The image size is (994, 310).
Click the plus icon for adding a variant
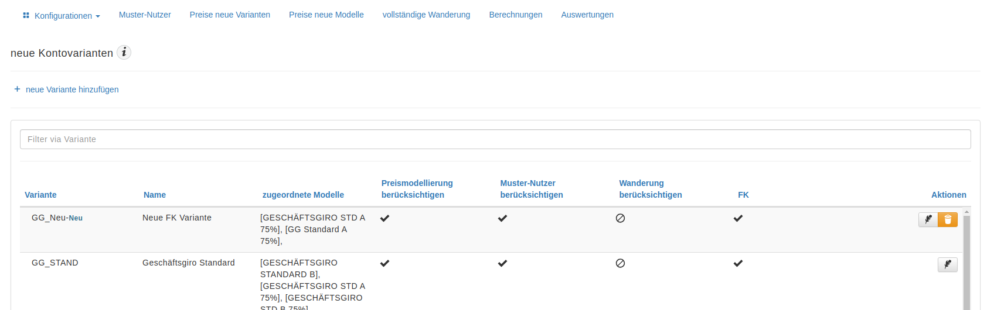17,89
